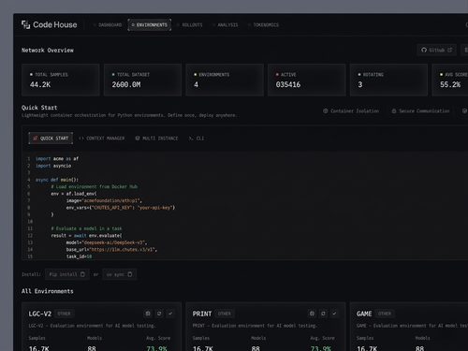
Task: Open the LGC-V2 environment title
Action: (x=40, y=314)
